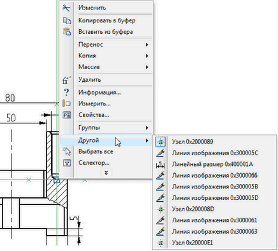Viewport: 278px width, 251px height.
Task: Open the Копия menu entry
Action: [106, 56]
